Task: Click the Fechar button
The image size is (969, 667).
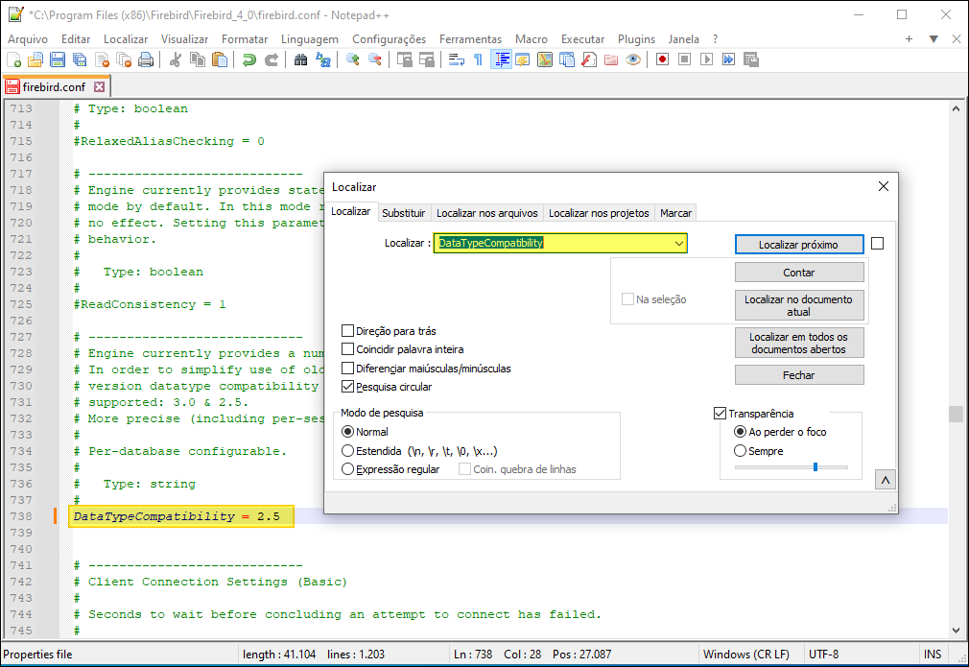Action: (798, 375)
